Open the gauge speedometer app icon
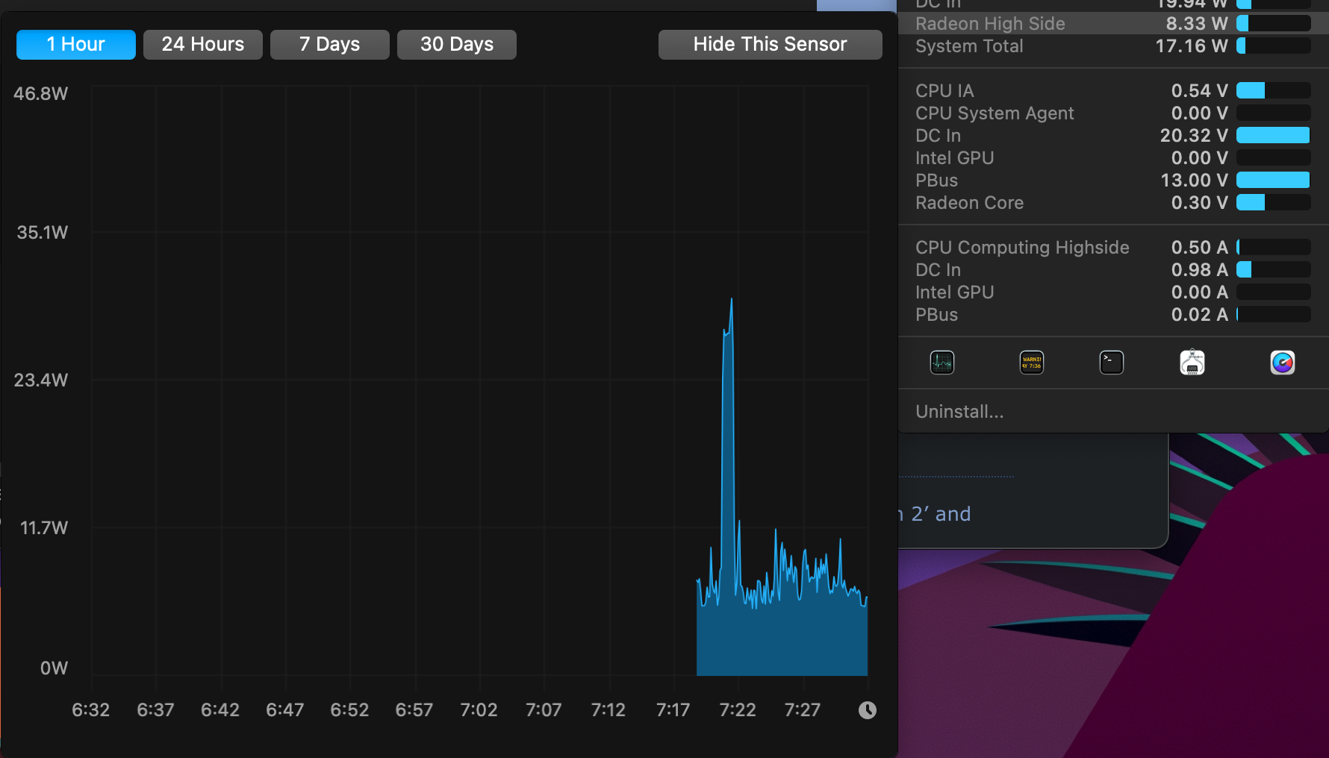The height and width of the screenshot is (758, 1329). click(x=1282, y=363)
